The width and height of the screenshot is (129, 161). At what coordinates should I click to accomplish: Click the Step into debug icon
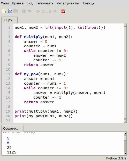pos(43,11)
